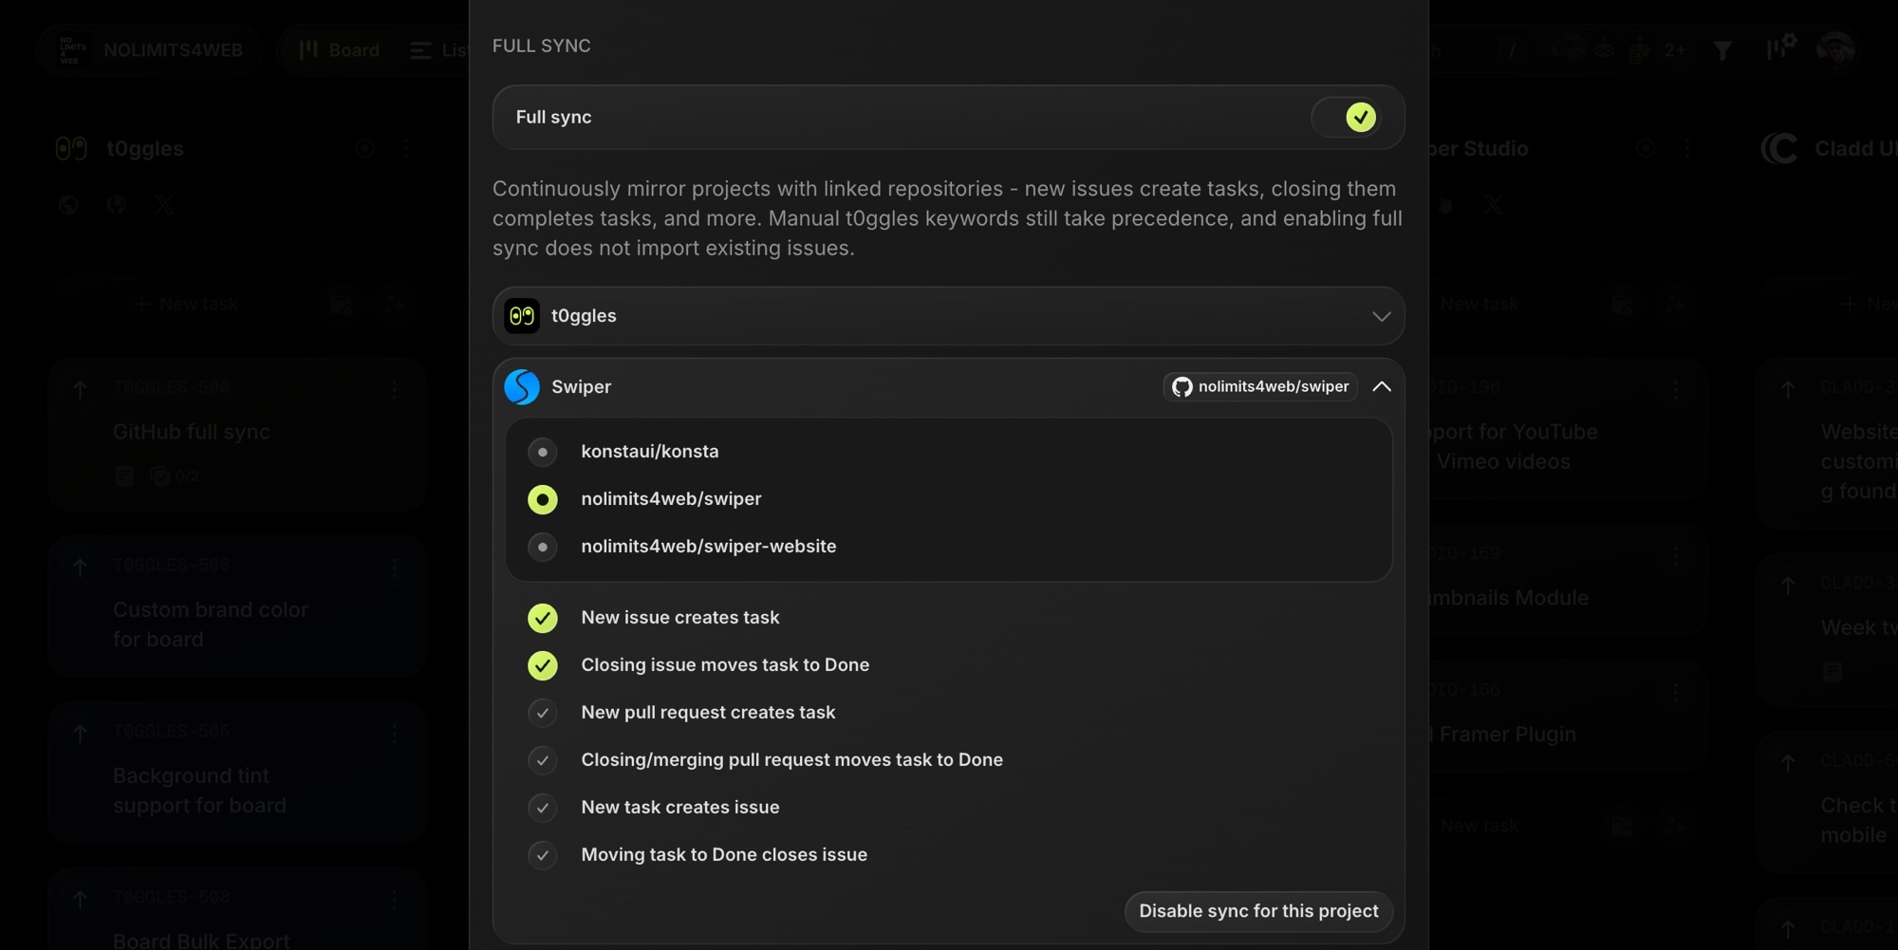1898x950 pixels.
Task: Select the nolimits4web/swiper repository radio
Action: [x=542, y=499]
